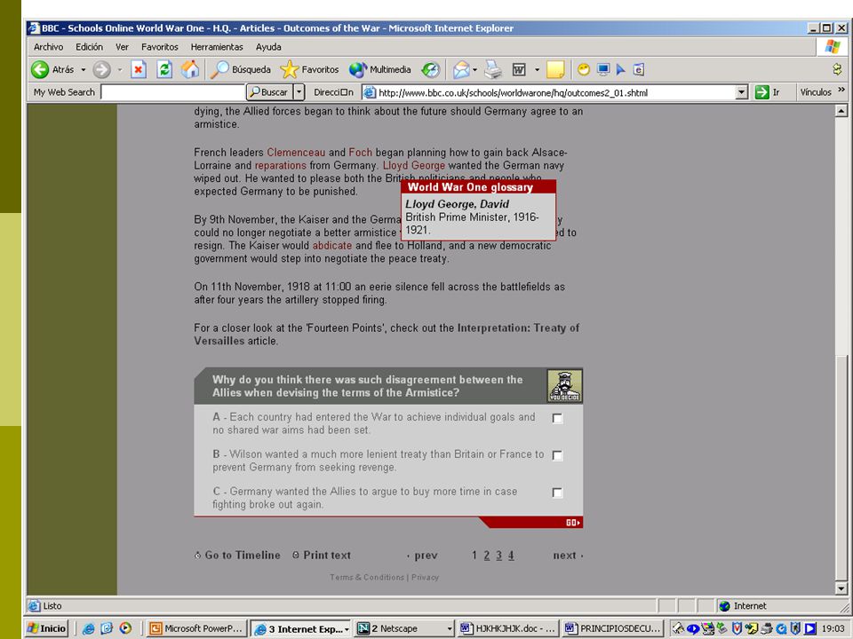This screenshot has height=639, width=853.
Task: Go to article page 2
Action: [x=486, y=556]
